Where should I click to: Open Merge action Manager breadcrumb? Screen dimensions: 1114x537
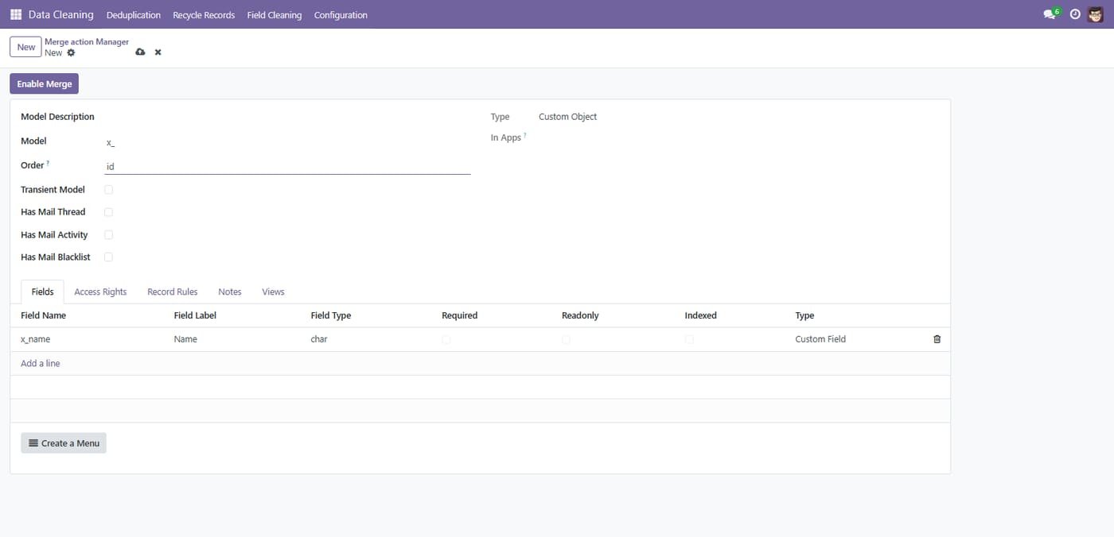tap(87, 41)
